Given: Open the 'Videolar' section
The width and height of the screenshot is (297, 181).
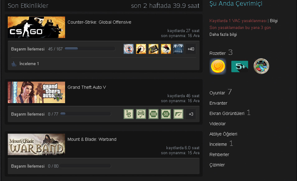Looking at the screenshot, I should pyautogui.click(x=218, y=124).
